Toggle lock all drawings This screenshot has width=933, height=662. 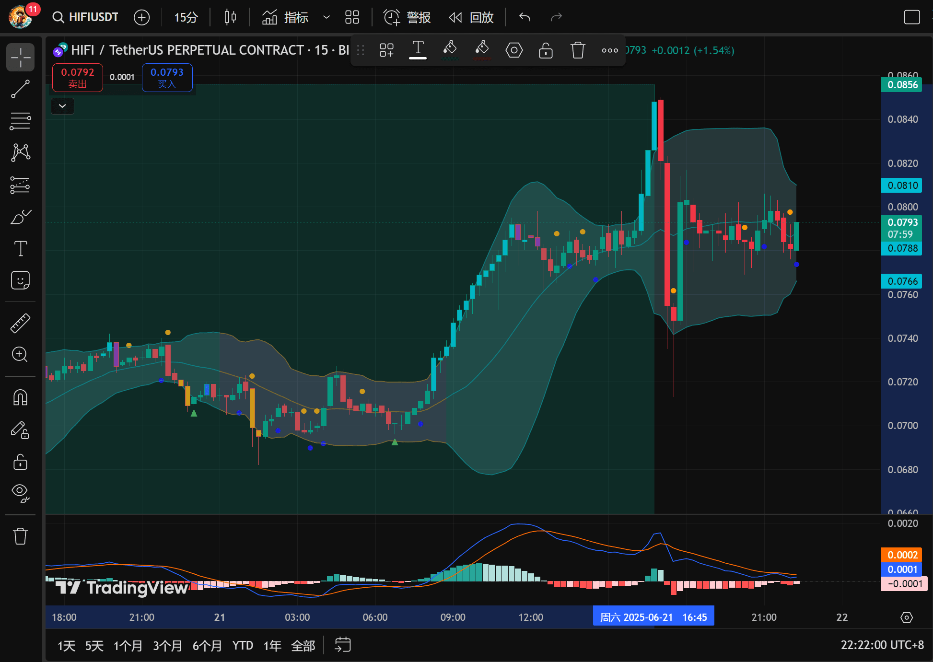tap(20, 462)
